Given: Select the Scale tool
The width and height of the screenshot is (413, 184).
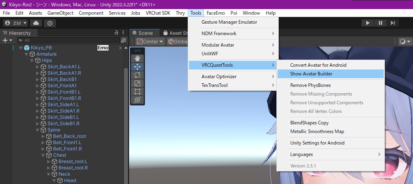Looking at the screenshot, I should pos(137,83).
